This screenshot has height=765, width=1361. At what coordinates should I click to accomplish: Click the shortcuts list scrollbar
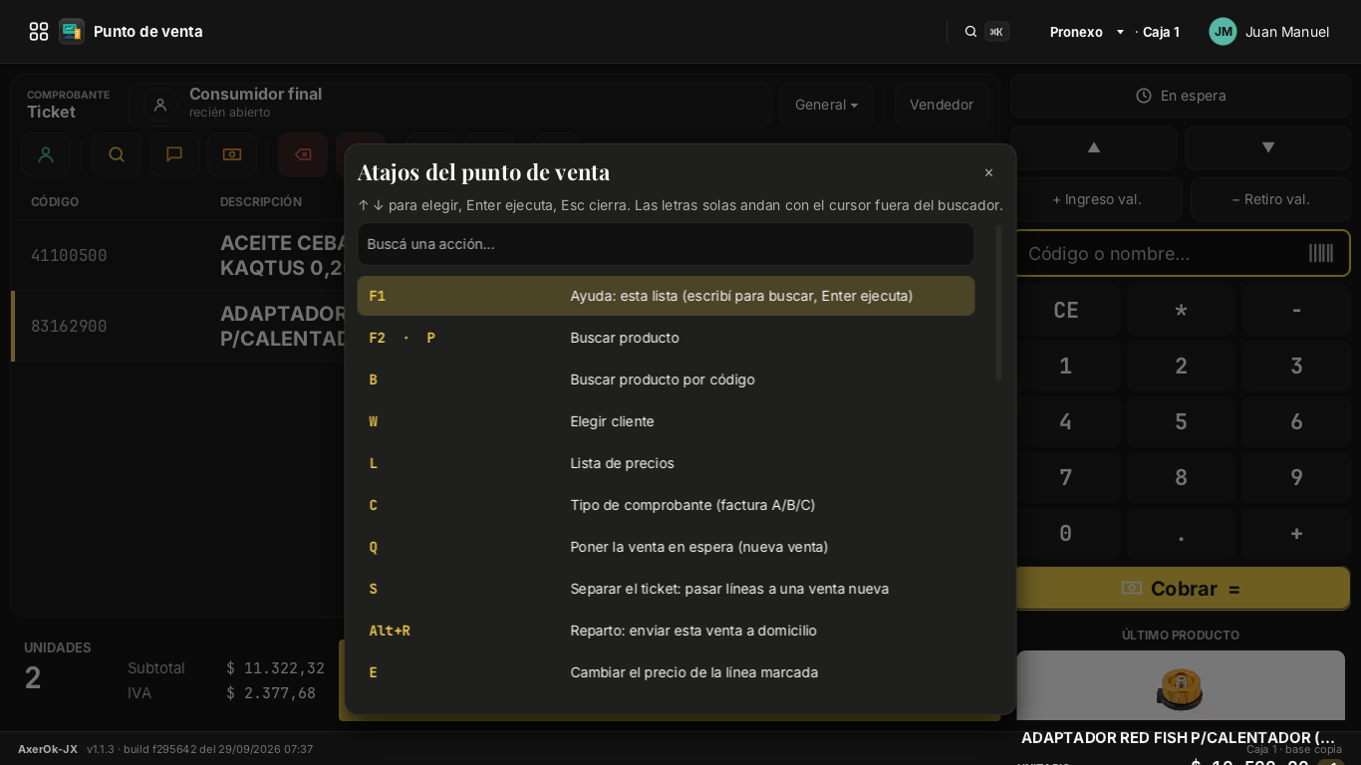[x=998, y=303]
